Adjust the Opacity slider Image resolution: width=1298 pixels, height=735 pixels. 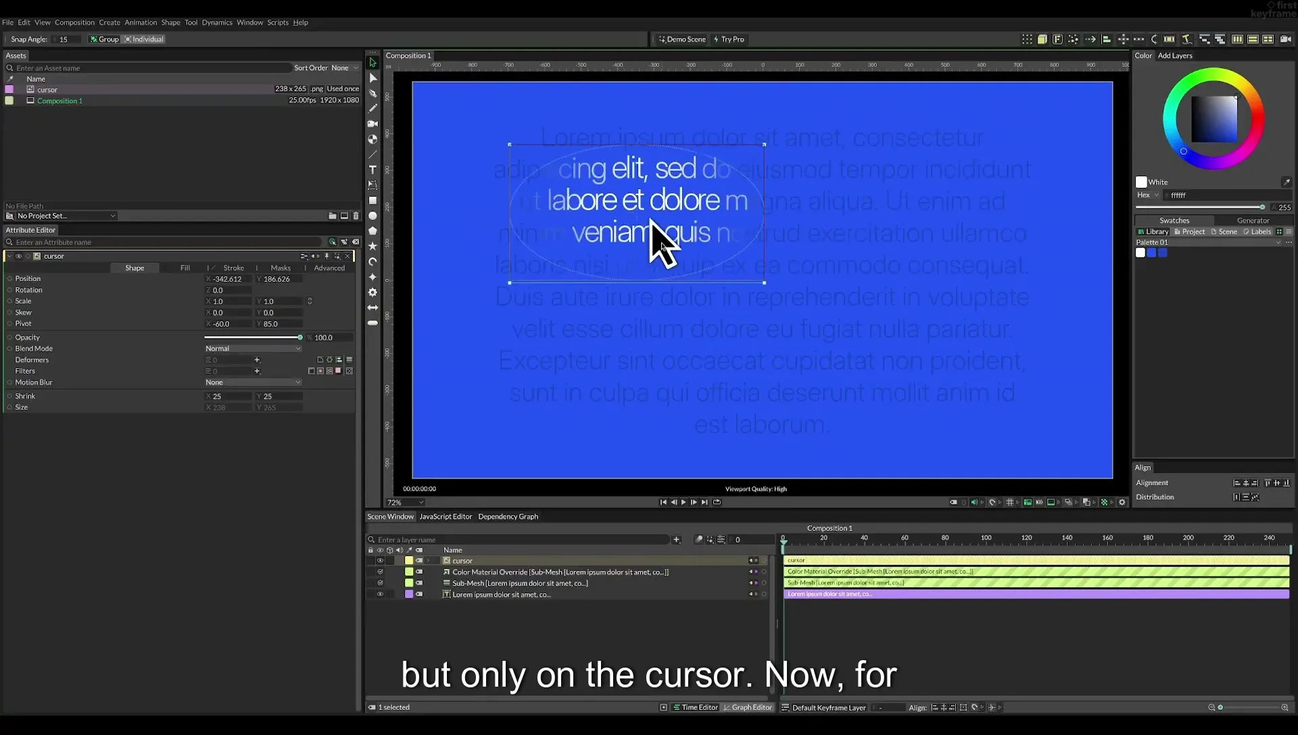253,338
